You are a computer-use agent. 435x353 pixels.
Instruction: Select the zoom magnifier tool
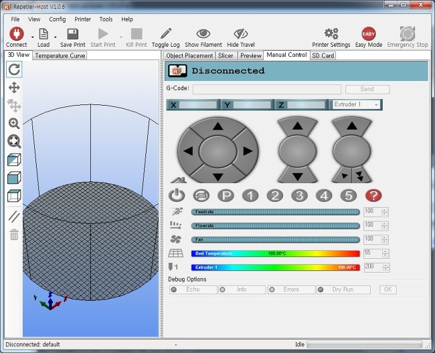pos(14,123)
